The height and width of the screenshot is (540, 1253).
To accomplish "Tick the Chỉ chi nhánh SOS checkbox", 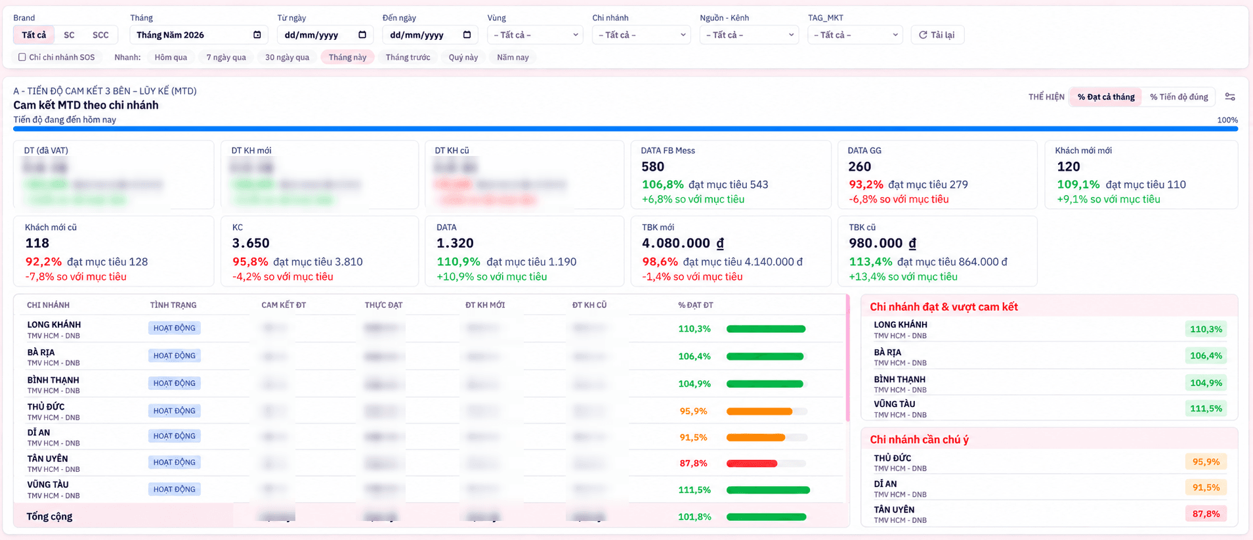I will point(22,57).
